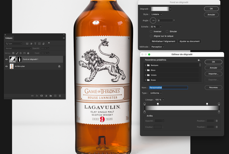Select the Calques panel tab

tap(9, 38)
